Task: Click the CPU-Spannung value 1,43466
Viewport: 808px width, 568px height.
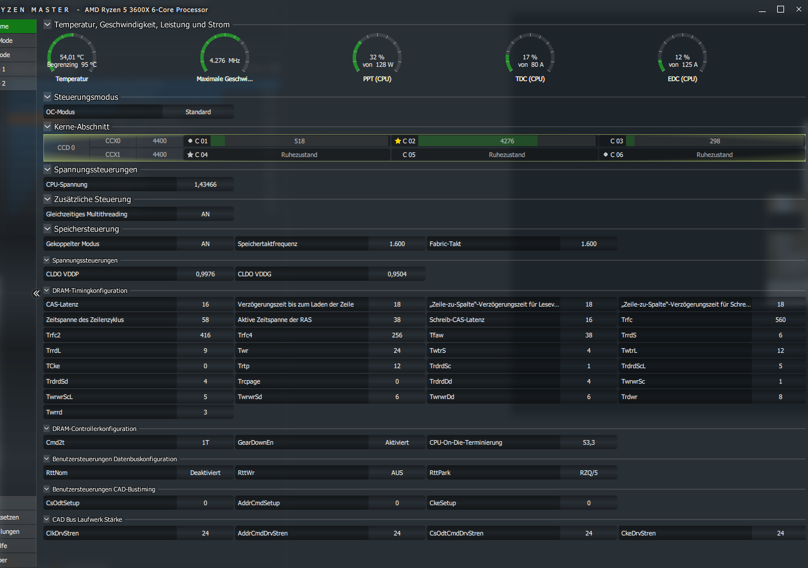Action: pos(205,184)
